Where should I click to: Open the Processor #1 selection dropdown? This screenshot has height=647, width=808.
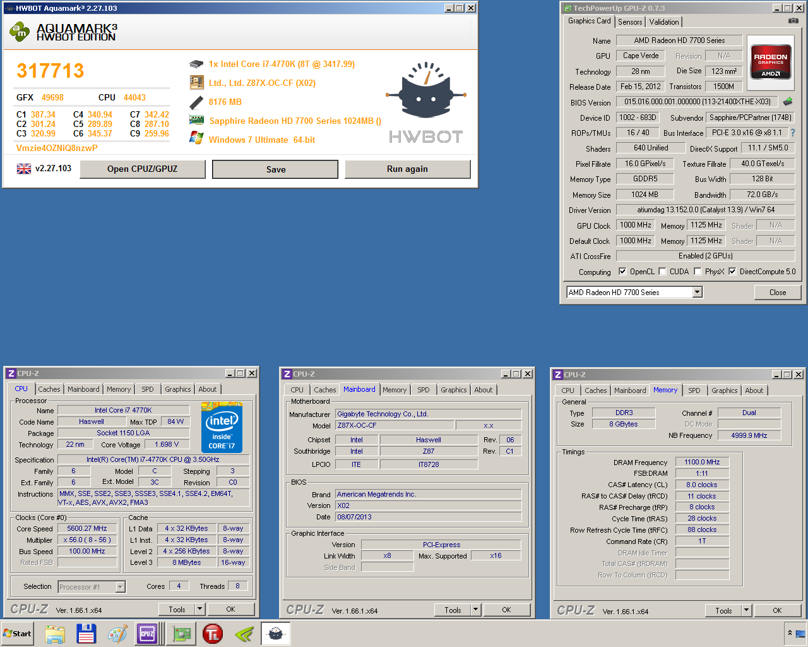click(x=120, y=587)
